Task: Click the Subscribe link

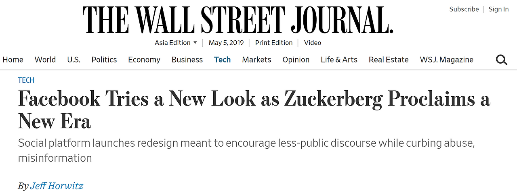Action: point(464,9)
